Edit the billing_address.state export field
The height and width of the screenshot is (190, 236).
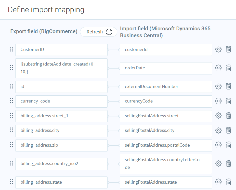click(61, 182)
